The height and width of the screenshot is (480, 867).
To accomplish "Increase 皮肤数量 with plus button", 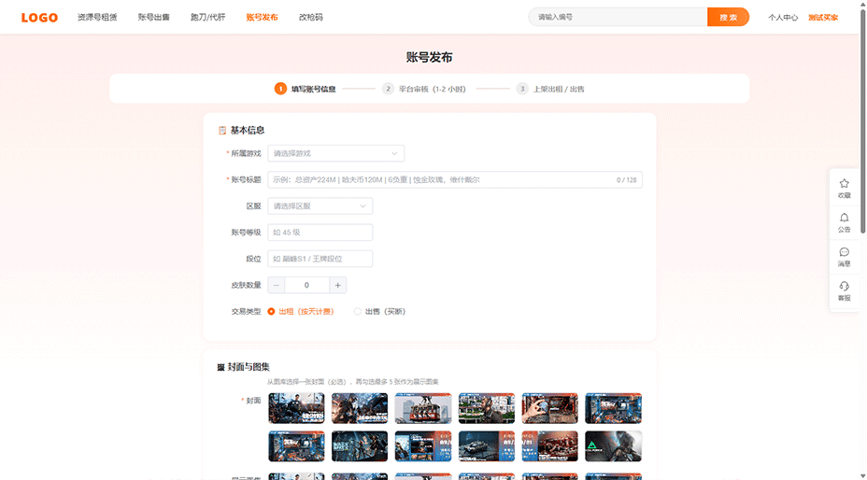I will click(338, 286).
